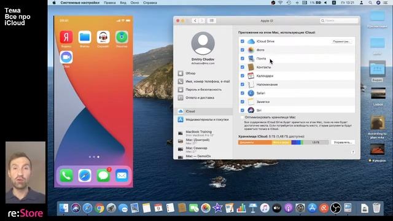
Task: Tap the Mail icon in the iPhone dock
Action: (122, 176)
